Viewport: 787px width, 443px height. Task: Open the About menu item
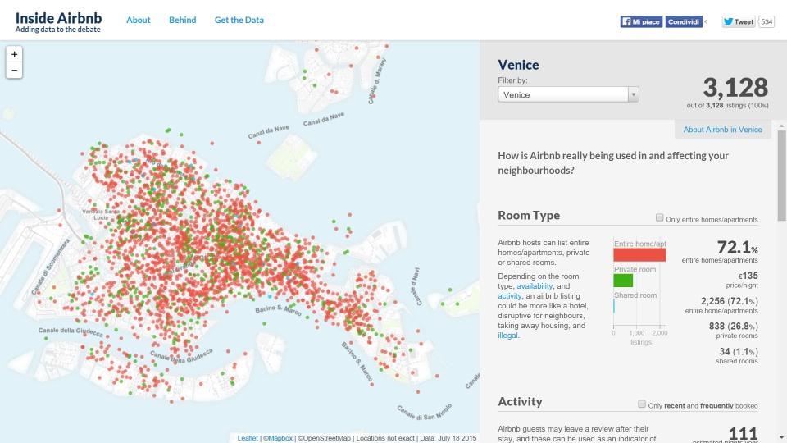(139, 20)
